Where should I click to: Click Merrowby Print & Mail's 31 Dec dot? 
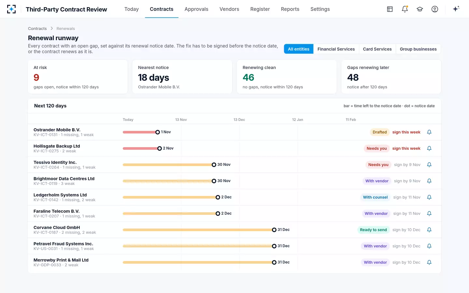tap(274, 262)
